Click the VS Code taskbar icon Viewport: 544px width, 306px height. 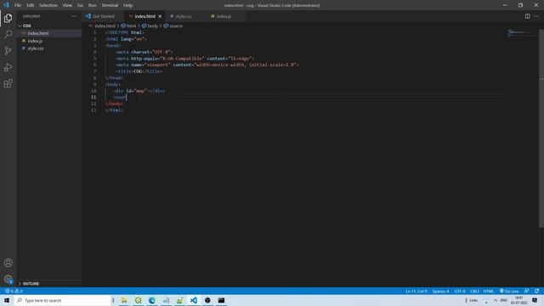click(x=193, y=300)
